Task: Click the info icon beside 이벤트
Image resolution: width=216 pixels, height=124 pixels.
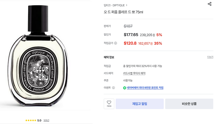Action: (113, 88)
